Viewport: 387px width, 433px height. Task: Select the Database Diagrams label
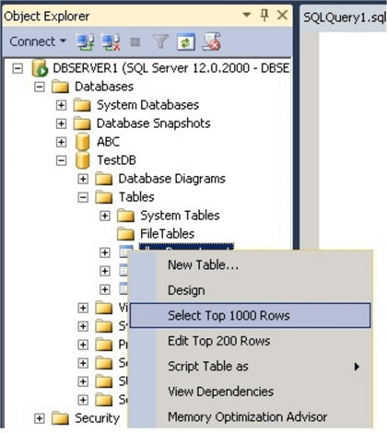click(x=172, y=179)
